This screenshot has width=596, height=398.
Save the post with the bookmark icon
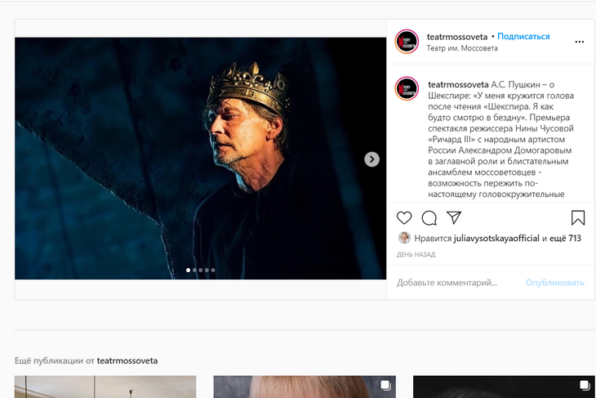pyautogui.click(x=578, y=218)
